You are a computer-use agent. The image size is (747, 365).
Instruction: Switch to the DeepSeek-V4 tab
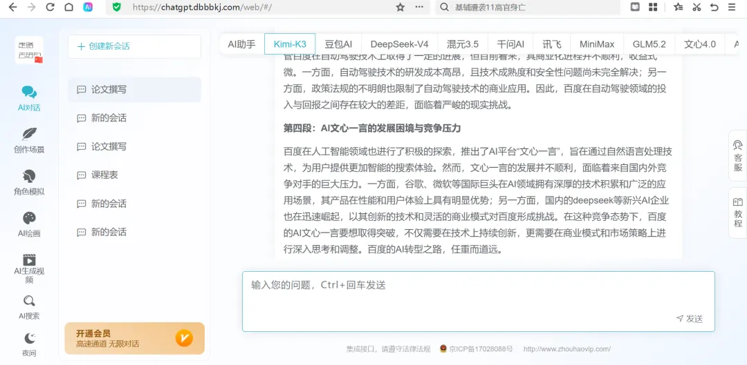(x=399, y=44)
